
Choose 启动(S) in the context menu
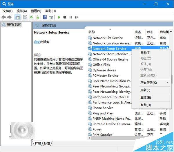(x=145, y=53)
